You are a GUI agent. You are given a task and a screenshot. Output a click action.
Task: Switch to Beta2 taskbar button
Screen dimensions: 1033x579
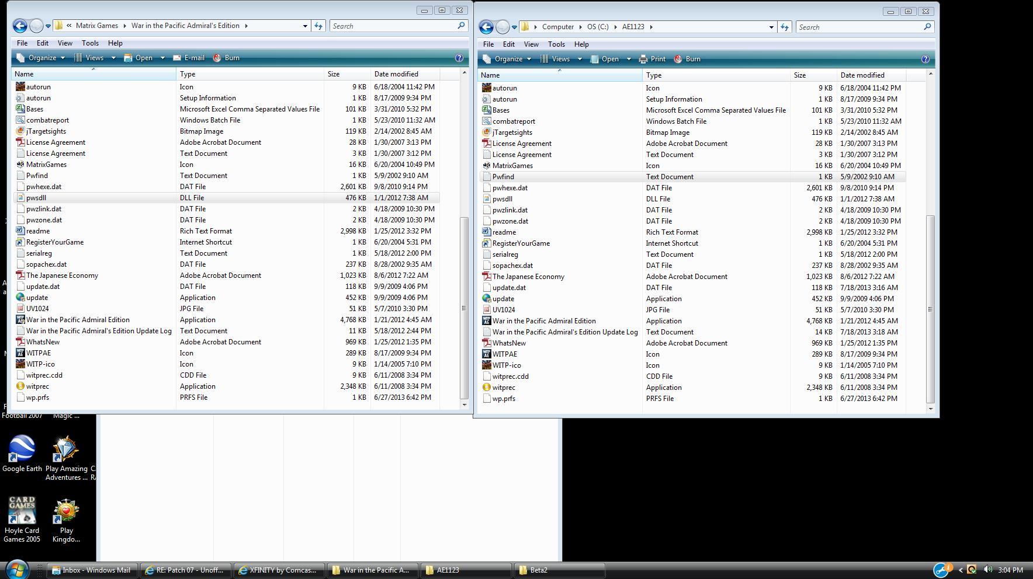tap(559, 570)
